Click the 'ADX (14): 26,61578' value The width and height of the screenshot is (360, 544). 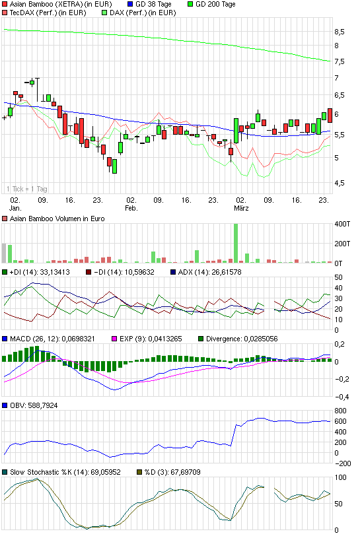tap(209, 273)
